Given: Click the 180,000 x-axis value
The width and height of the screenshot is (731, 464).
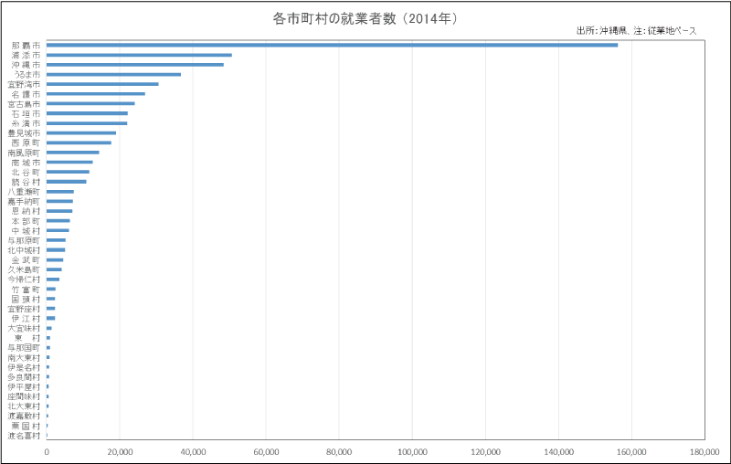Looking at the screenshot, I should 705,451.
